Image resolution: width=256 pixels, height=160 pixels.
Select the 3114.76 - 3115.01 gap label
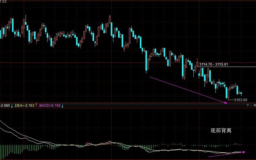coord(214,64)
